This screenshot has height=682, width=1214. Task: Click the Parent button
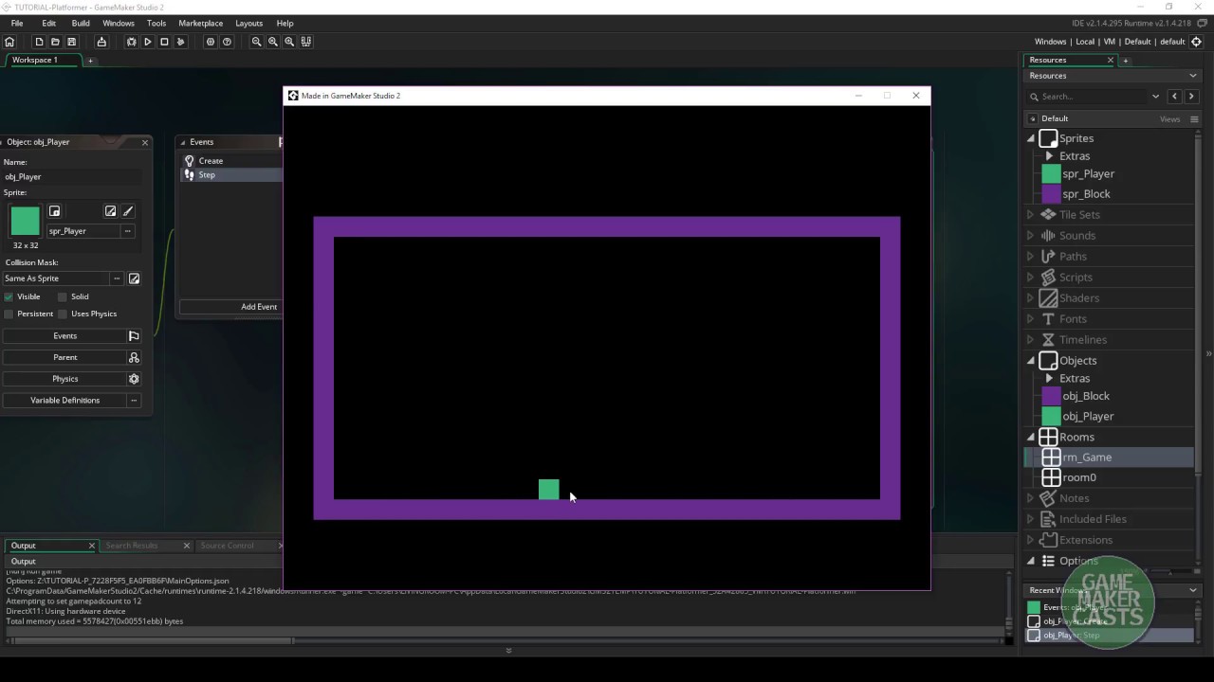65,357
